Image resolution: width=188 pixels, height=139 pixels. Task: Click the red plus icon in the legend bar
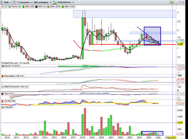pyautogui.click(x=3, y=6)
